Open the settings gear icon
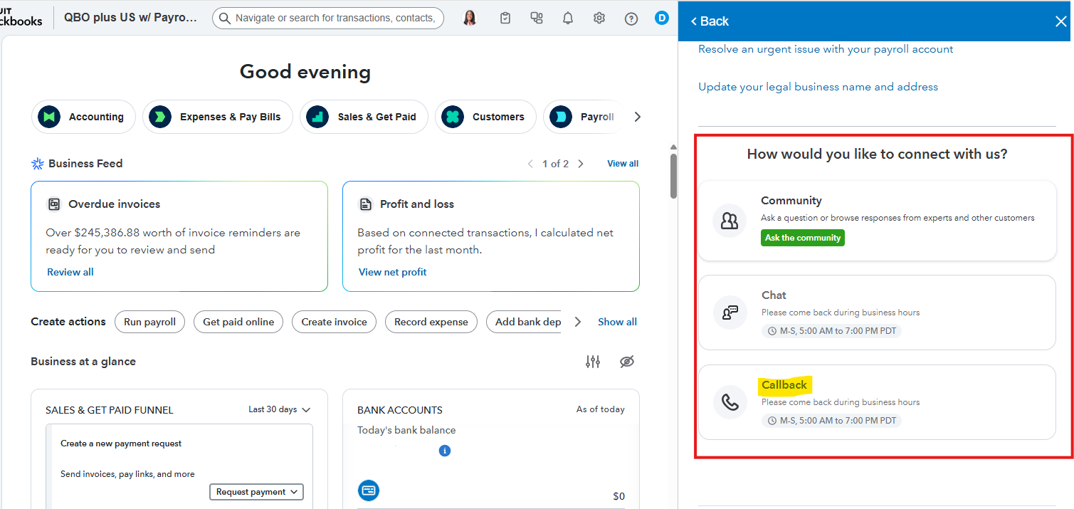Image resolution: width=1074 pixels, height=509 pixels. tap(599, 19)
